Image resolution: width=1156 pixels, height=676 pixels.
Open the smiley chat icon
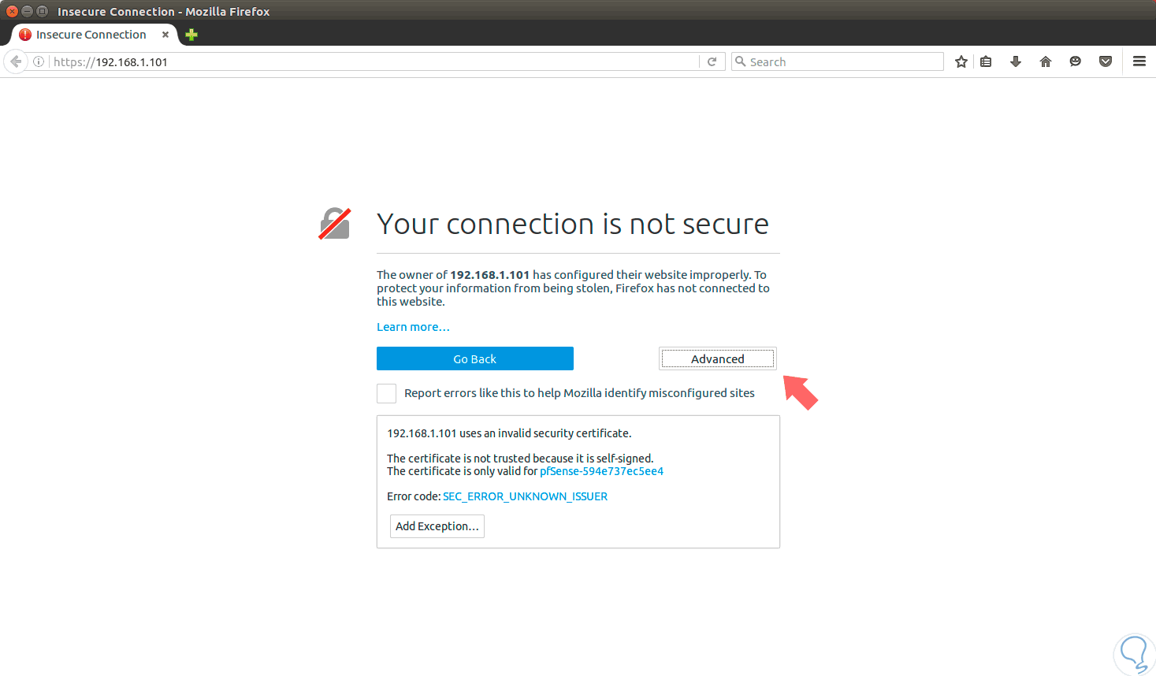coord(1076,61)
